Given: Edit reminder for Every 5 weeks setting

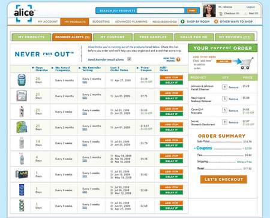Looking at the screenshot, I should 85,145.
